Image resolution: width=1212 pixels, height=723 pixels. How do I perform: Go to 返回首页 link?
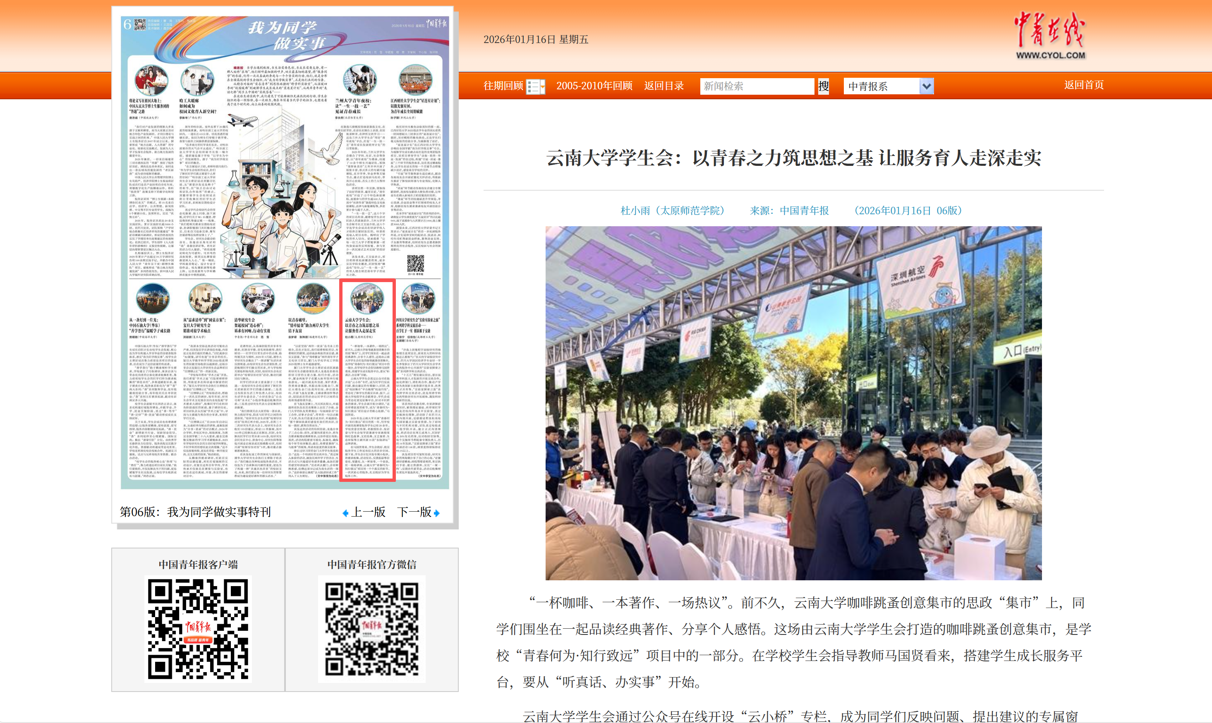pyautogui.click(x=1083, y=85)
